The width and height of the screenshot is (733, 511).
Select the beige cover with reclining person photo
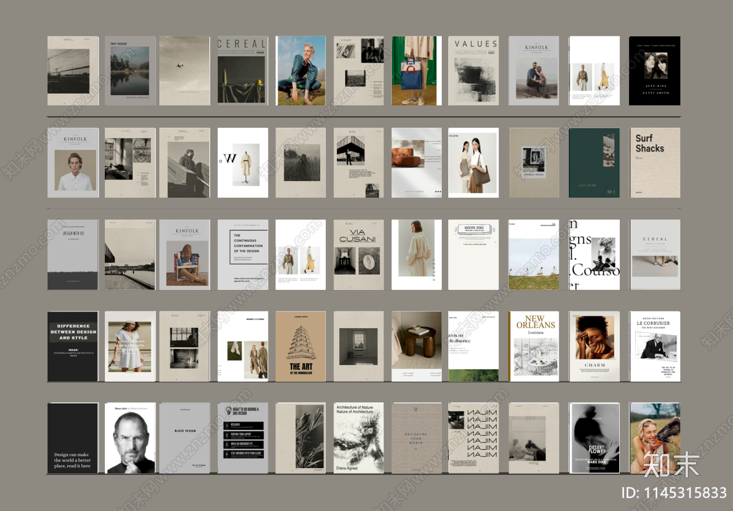[534, 438]
